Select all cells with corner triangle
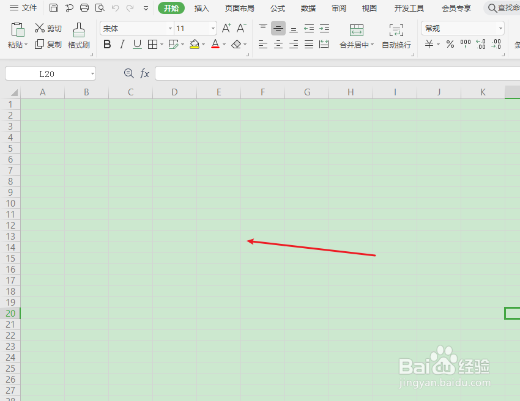This screenshot has width=520, height=401. click(x=13, y=92)
